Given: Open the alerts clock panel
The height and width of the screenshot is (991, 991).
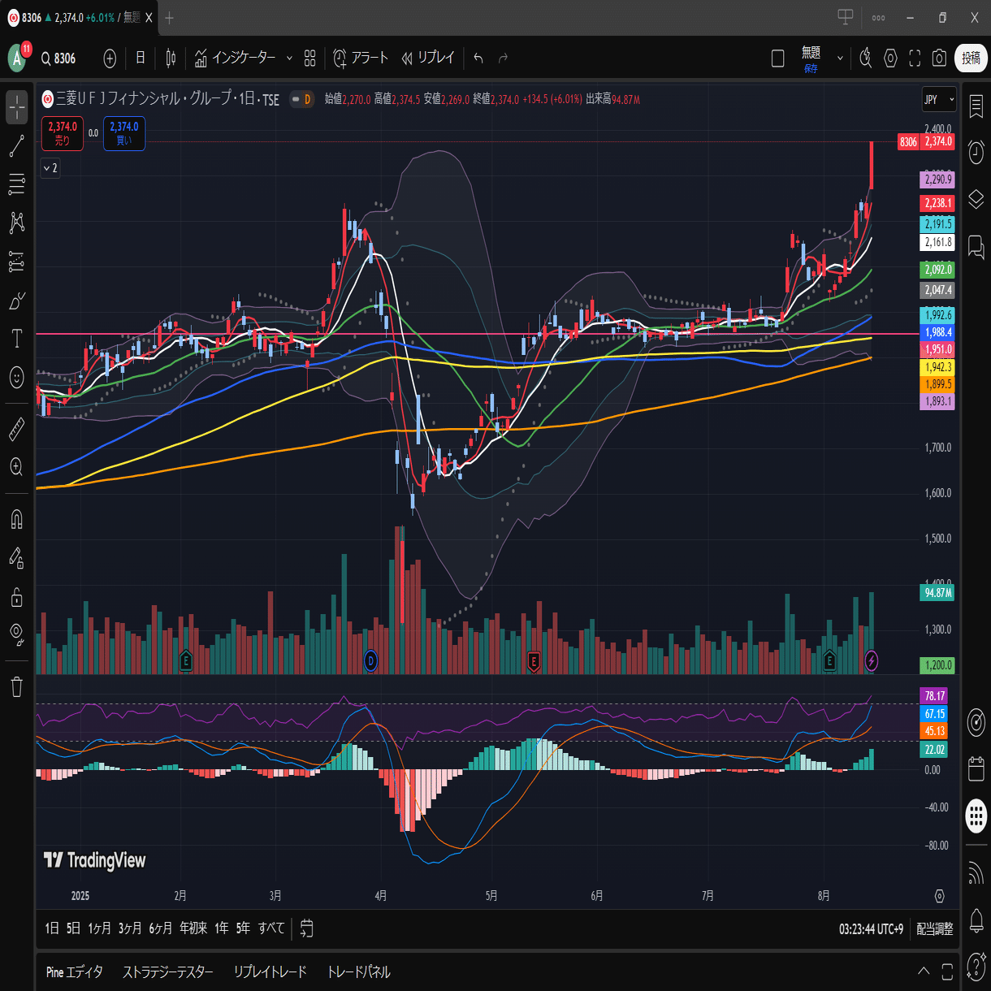Looking at the screenshot, I should click(x=976, y=152).
